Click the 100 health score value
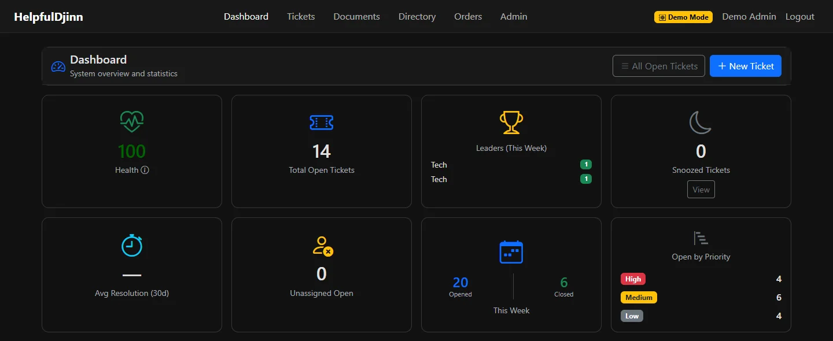The height and width of the screenshot is (341, 833). tap(132, 151)
